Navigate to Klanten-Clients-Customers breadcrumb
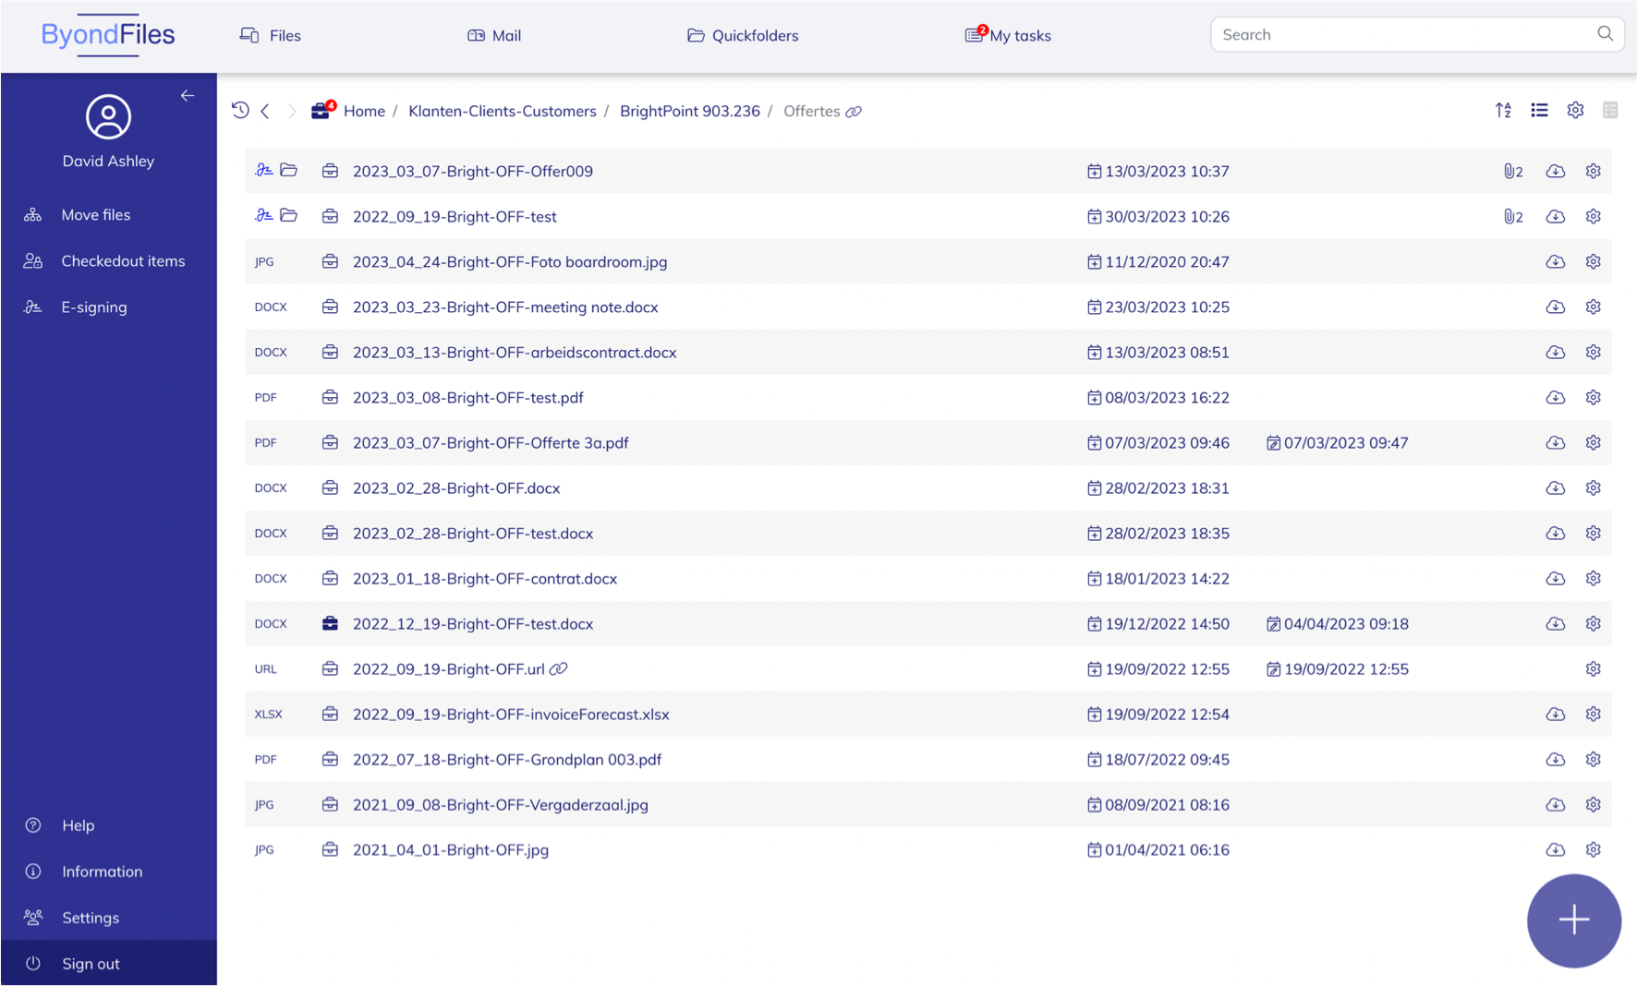 pos(502,111)
